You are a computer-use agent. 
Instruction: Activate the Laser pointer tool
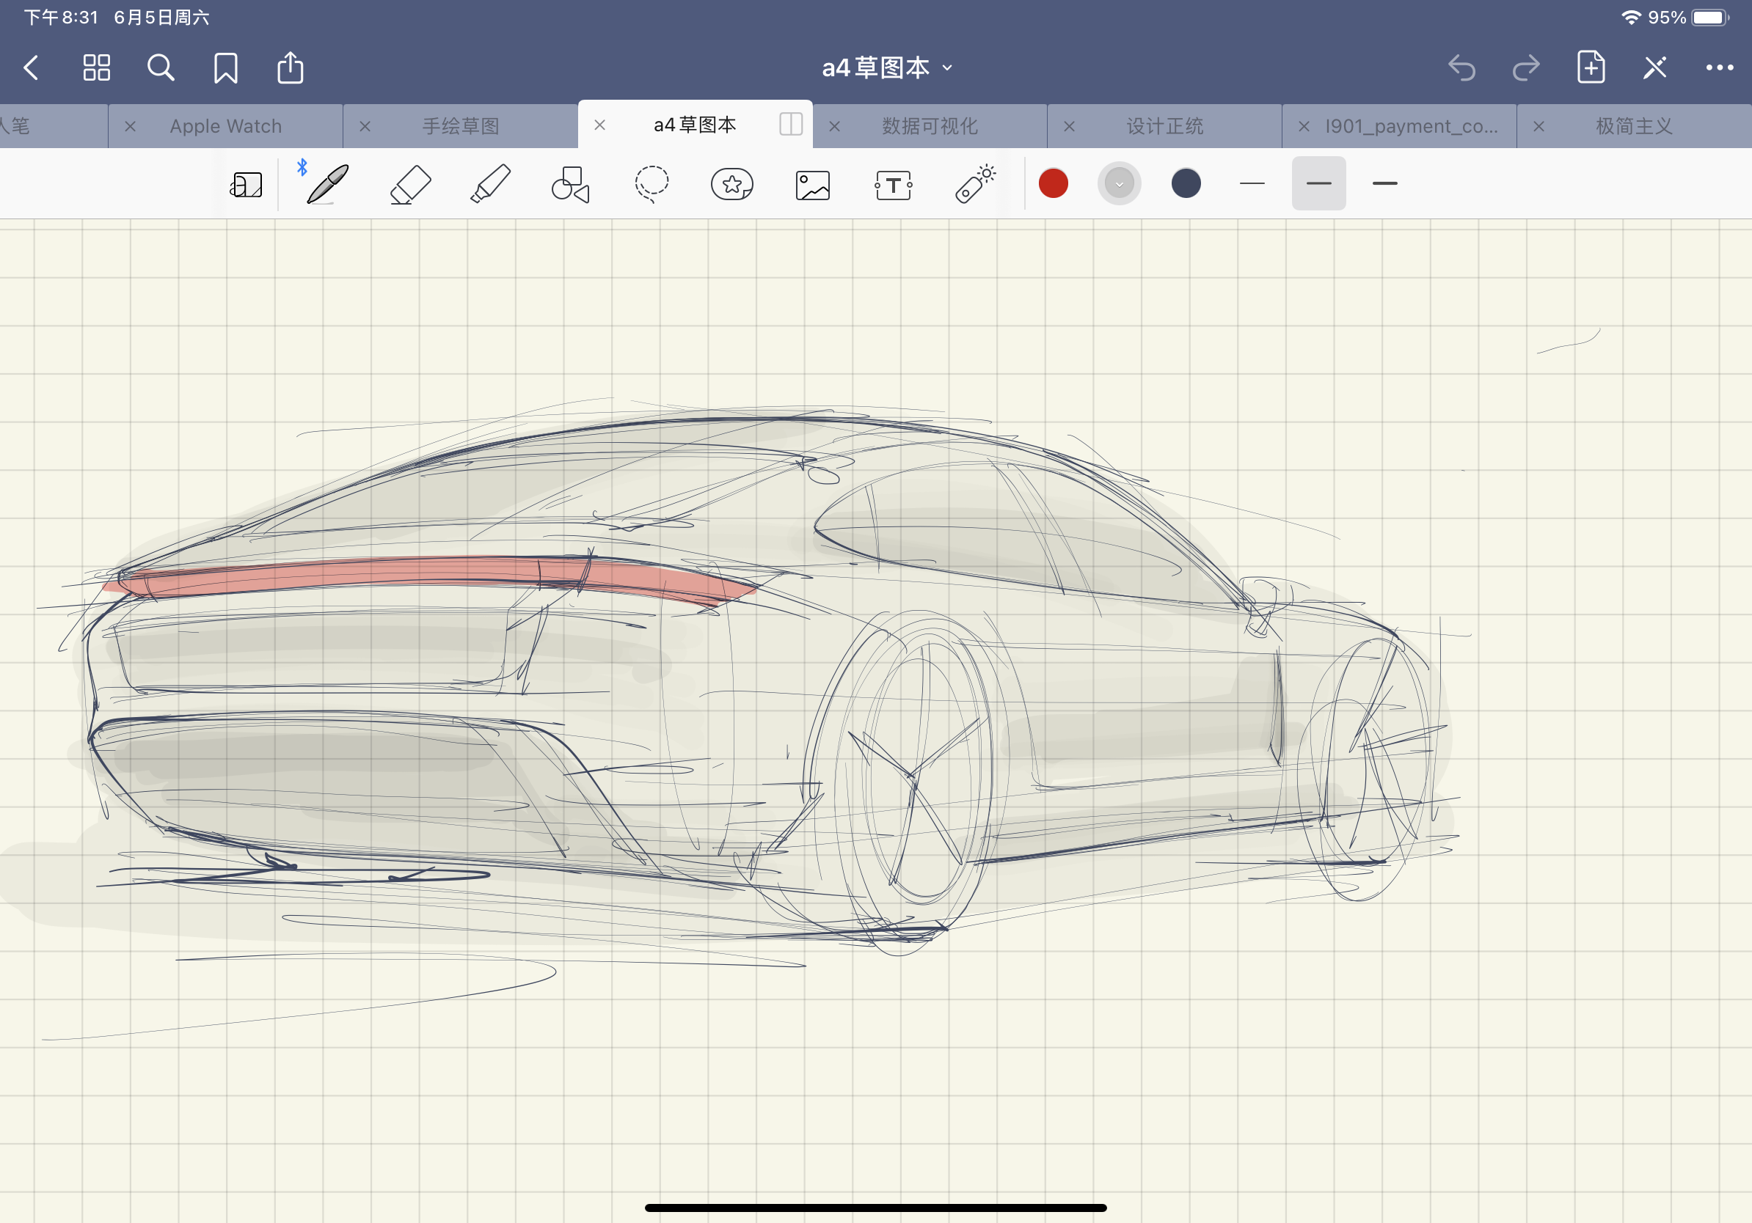[x=974, y=184]
